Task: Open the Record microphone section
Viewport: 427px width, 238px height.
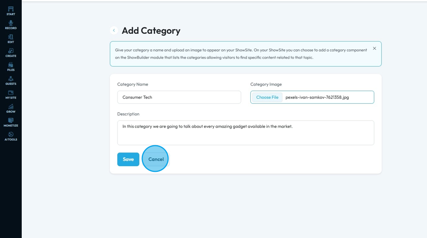Action: tap(11, 25)
